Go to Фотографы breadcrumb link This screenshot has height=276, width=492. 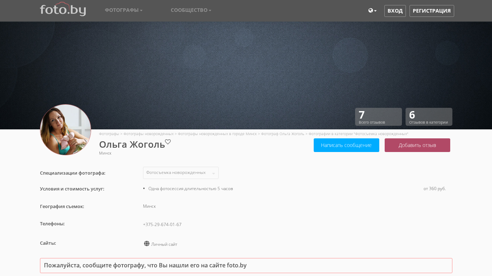coord(109,134)
